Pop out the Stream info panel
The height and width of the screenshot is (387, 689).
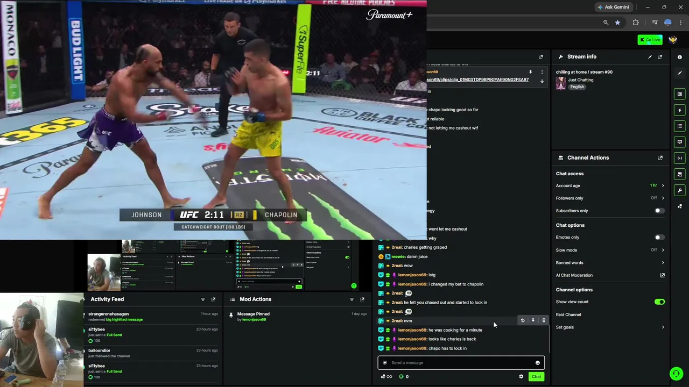point(660,56)
